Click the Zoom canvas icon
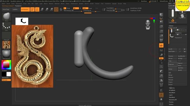The height and width of the screenshot is (106, 190). [161, 26]
